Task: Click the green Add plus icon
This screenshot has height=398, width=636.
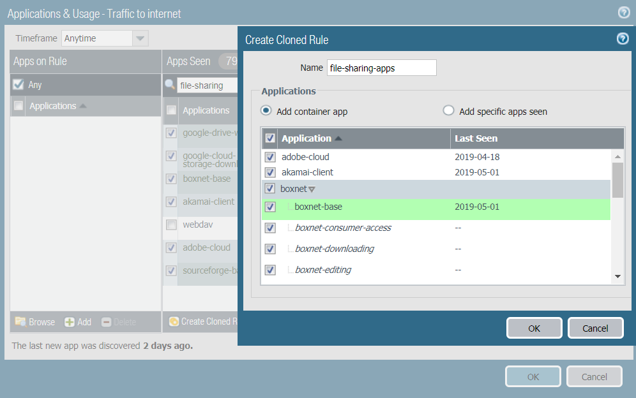Action: tap(70, 322)
